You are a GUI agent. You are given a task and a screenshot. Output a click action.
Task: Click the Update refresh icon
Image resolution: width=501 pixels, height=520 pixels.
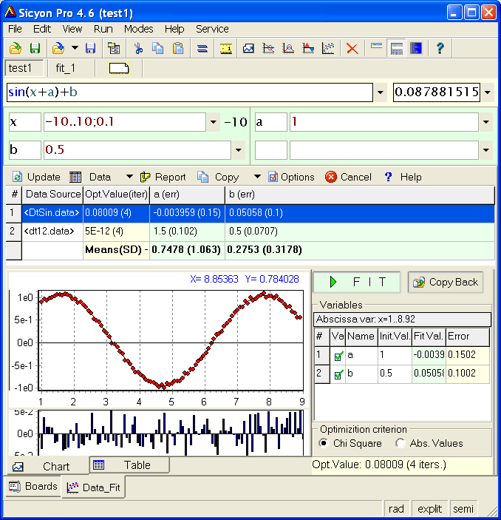click(17, 177)
